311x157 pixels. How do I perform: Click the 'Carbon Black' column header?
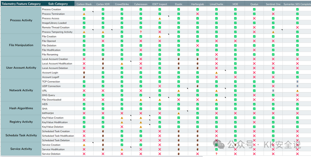click(x=84, y=4)
